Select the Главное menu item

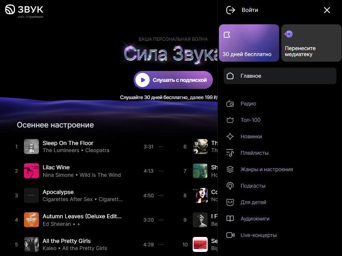point(280,76)
